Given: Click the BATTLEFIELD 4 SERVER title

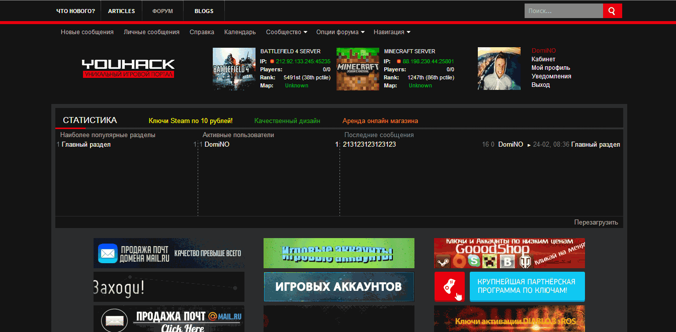Looking at the screenshot, I should [x=290, y=51].
